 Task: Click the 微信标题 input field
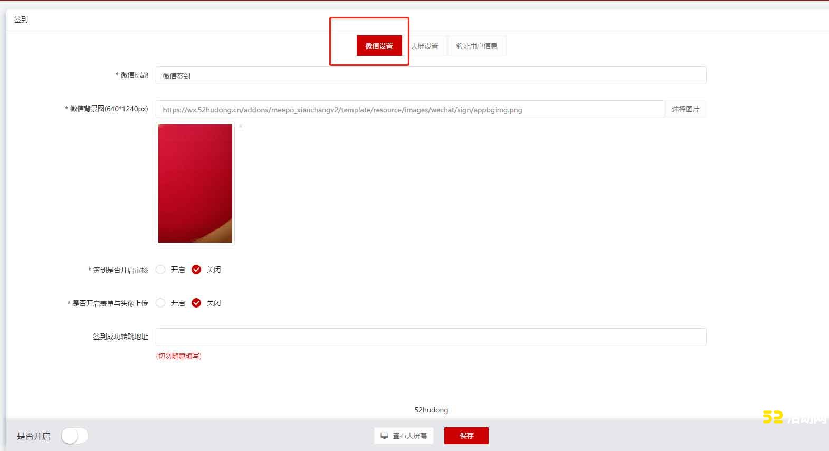(x=431, y=75)
